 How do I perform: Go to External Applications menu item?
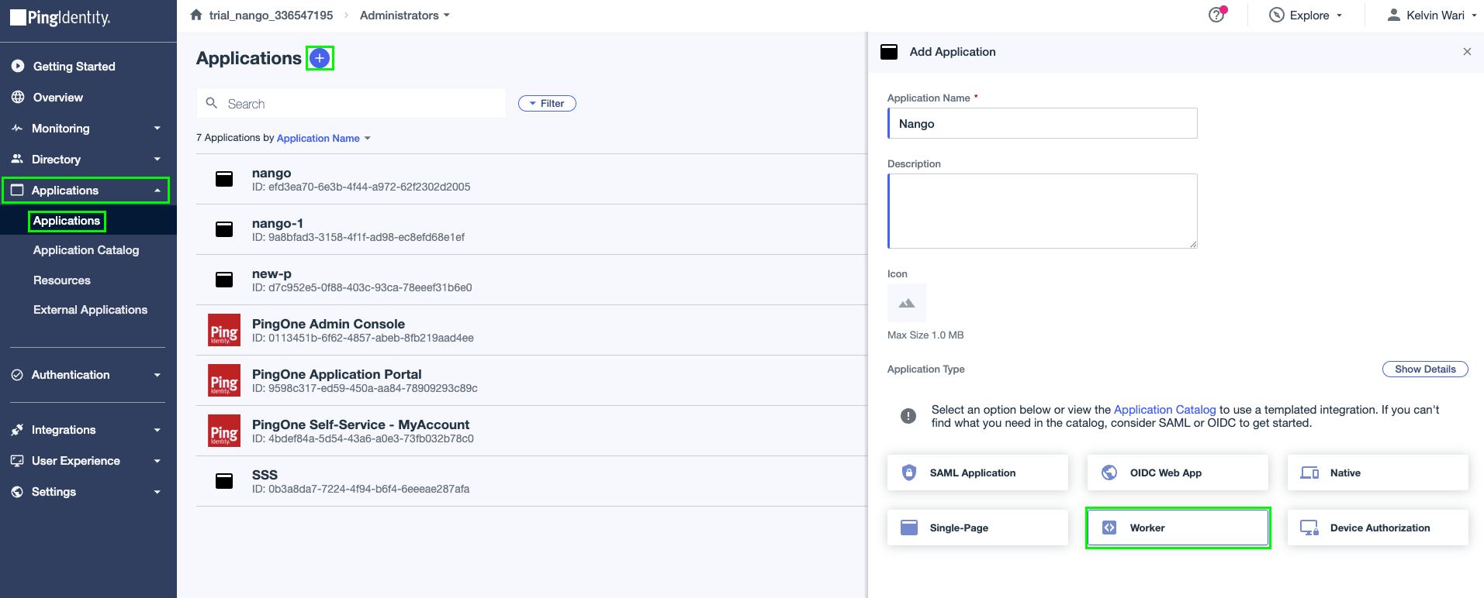click(90, 310)
